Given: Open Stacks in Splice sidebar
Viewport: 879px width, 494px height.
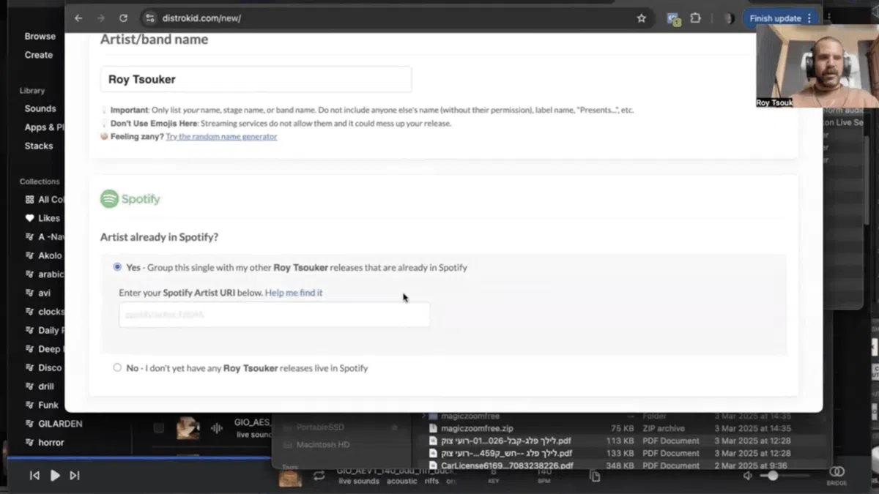Looking at the screenshot, I should (x=39, y=146).
